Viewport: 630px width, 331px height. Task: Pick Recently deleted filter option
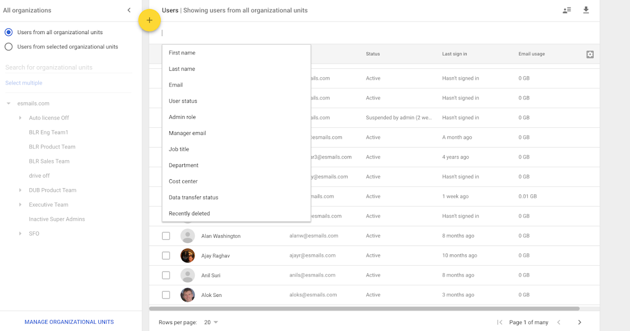[189, 213]
